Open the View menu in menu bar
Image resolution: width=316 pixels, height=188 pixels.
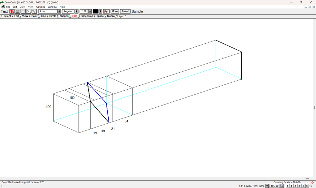(x=31, y=7)
